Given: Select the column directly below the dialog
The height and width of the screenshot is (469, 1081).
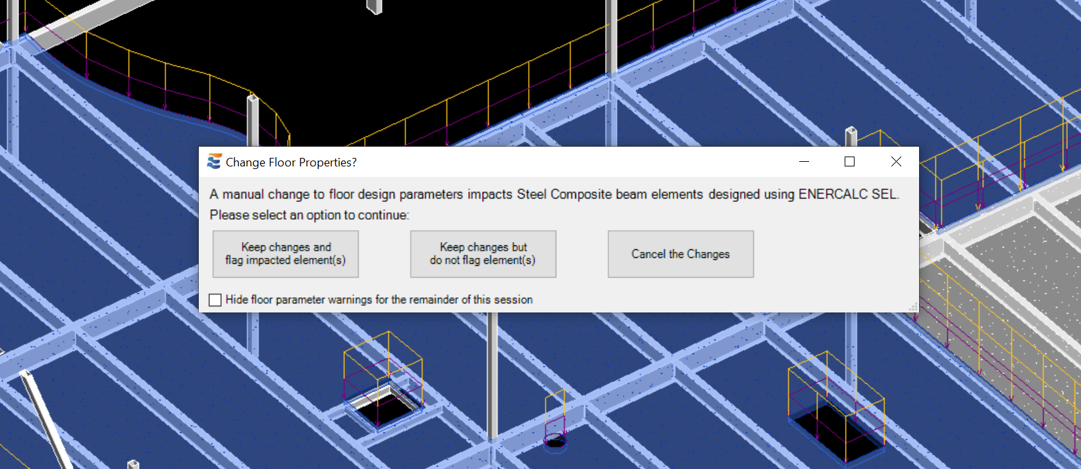Looking at the screenshot, I should click(492, 368).
